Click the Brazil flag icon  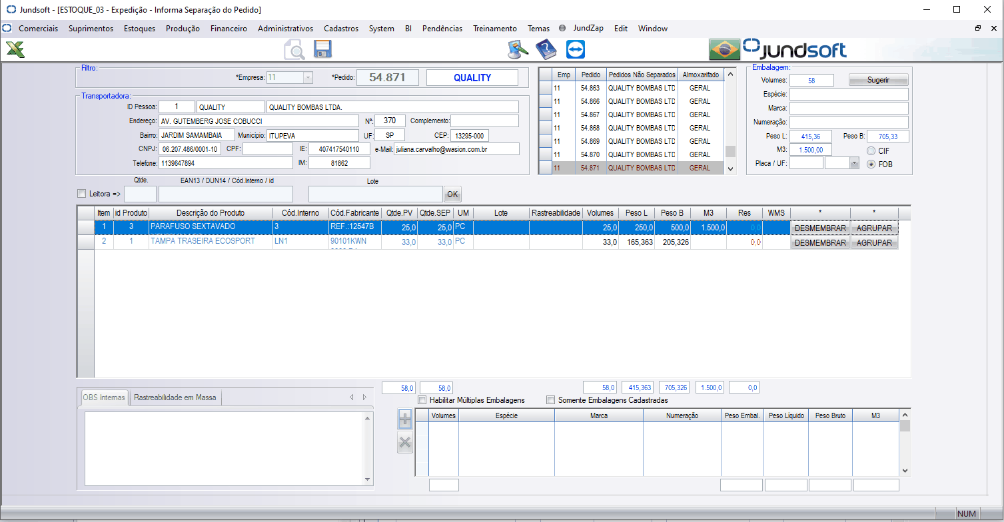coord(724,50)
